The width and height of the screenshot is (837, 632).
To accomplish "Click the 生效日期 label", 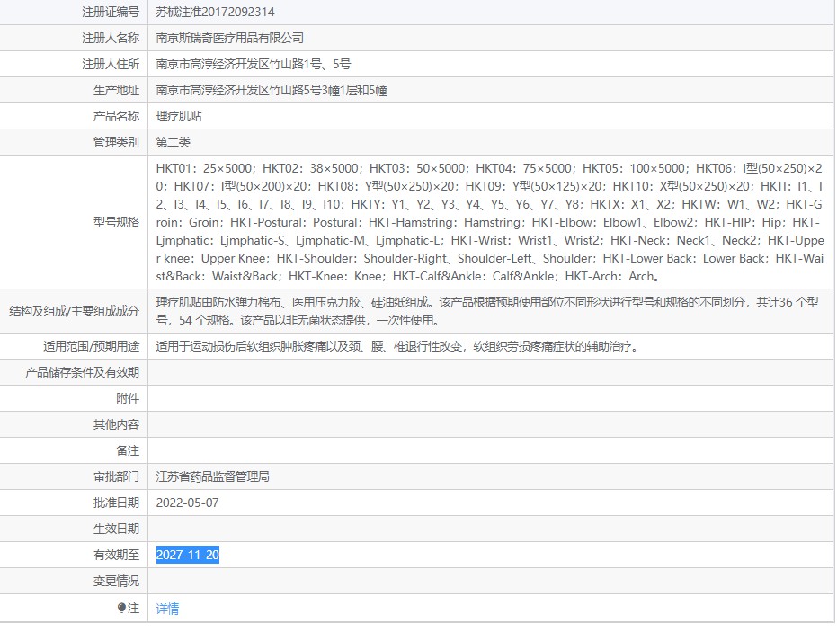I will 116,529.
